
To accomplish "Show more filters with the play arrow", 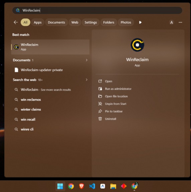I will (140, 22).
